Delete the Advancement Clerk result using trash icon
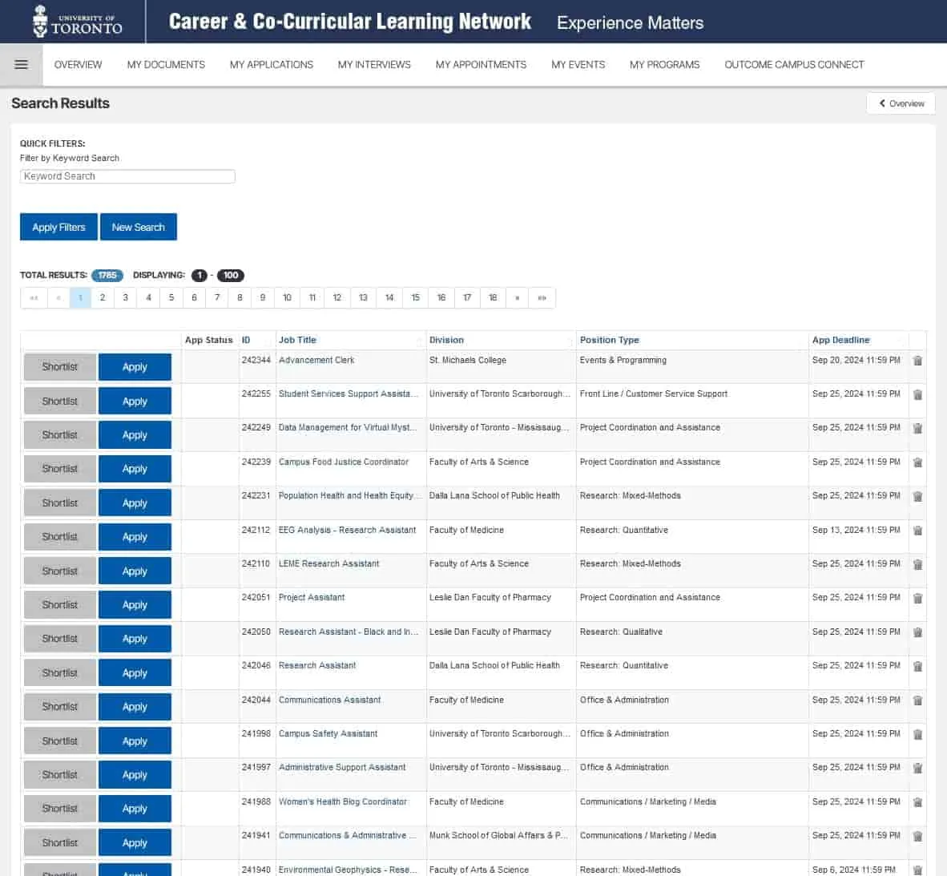Viewport: 947px width, 876px height. (917, 361)
